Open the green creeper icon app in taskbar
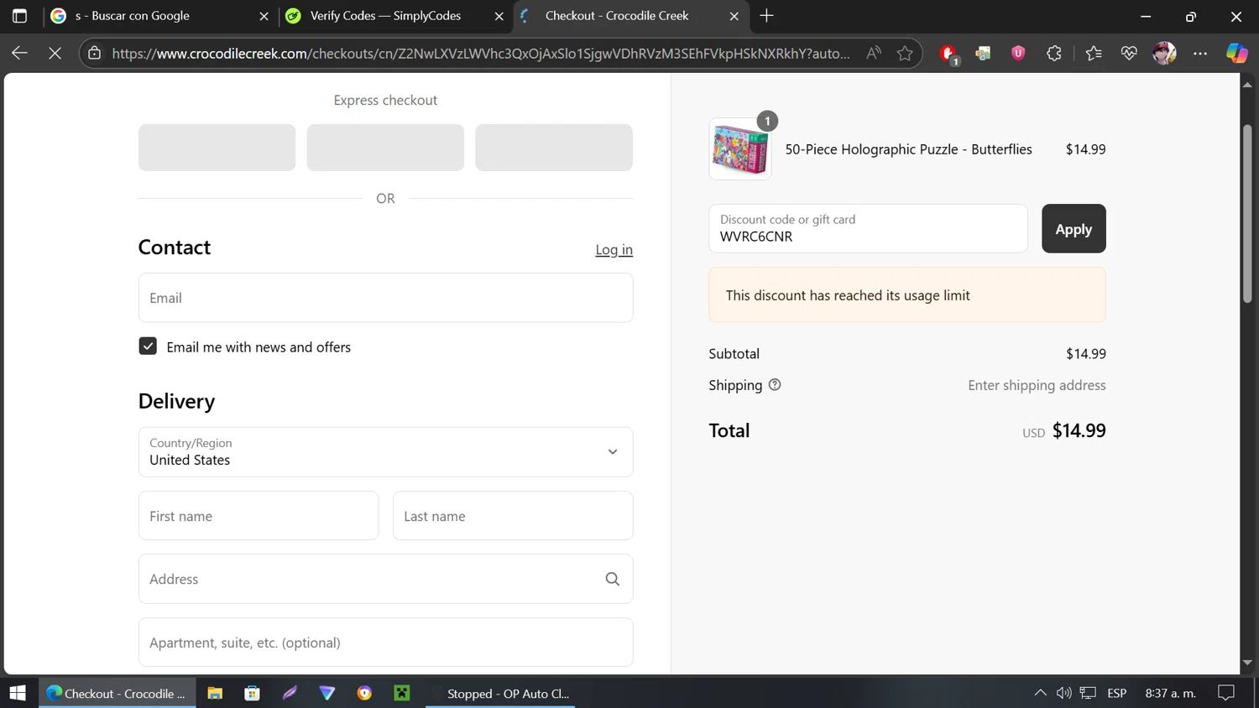This screenshot has height=708, width=1259. click(x=402, y=693)
